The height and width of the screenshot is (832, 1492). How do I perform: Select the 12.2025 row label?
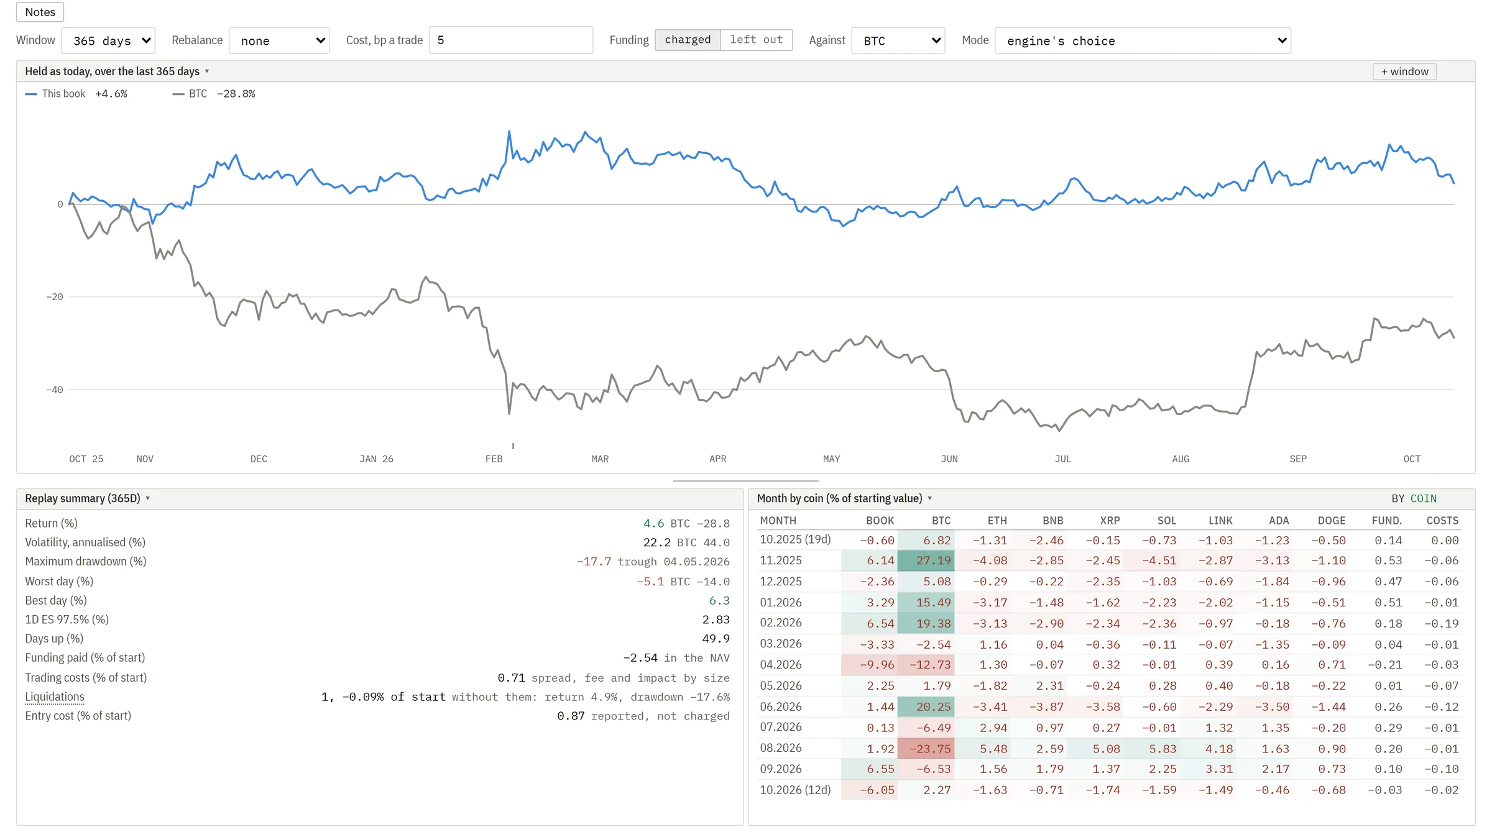tap(781, 582)
